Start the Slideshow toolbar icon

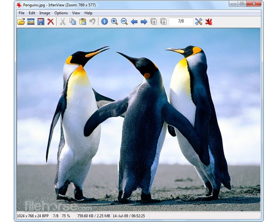point(31,22)
